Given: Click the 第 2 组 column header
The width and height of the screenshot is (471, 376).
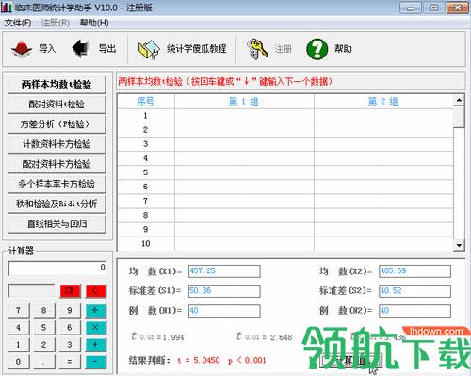Looking at the screenshot, I should coord(383,101).
